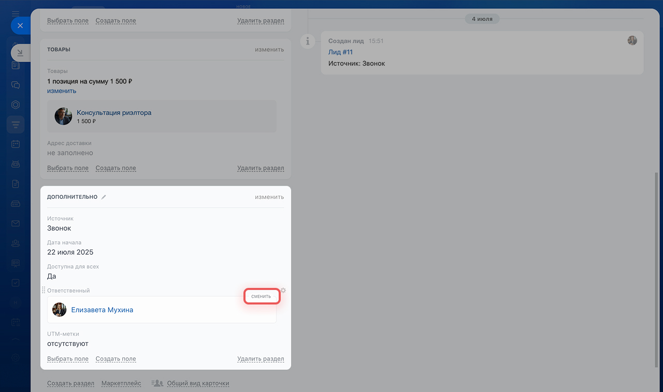Open the hamburger main menu icon

pos(16,13)
